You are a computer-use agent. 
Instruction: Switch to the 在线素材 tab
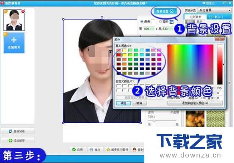[x=195, y=17]
